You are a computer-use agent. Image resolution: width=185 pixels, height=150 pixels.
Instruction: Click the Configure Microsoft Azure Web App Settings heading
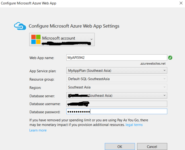tap(74, 26)
